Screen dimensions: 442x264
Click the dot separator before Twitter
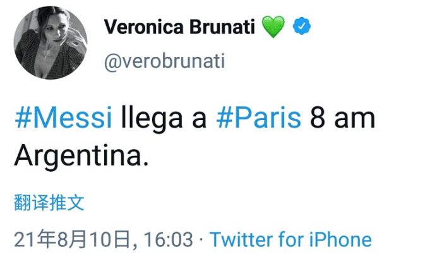201,240
